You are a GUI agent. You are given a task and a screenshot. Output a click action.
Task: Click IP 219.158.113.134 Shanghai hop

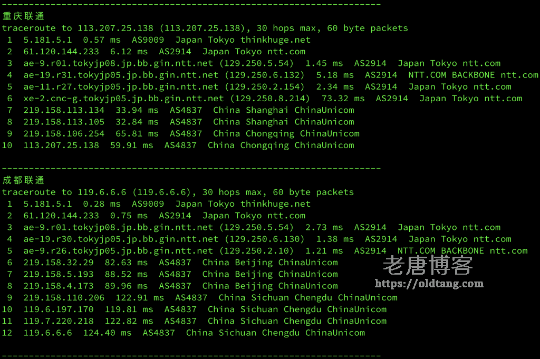click(x=64, y=110)
